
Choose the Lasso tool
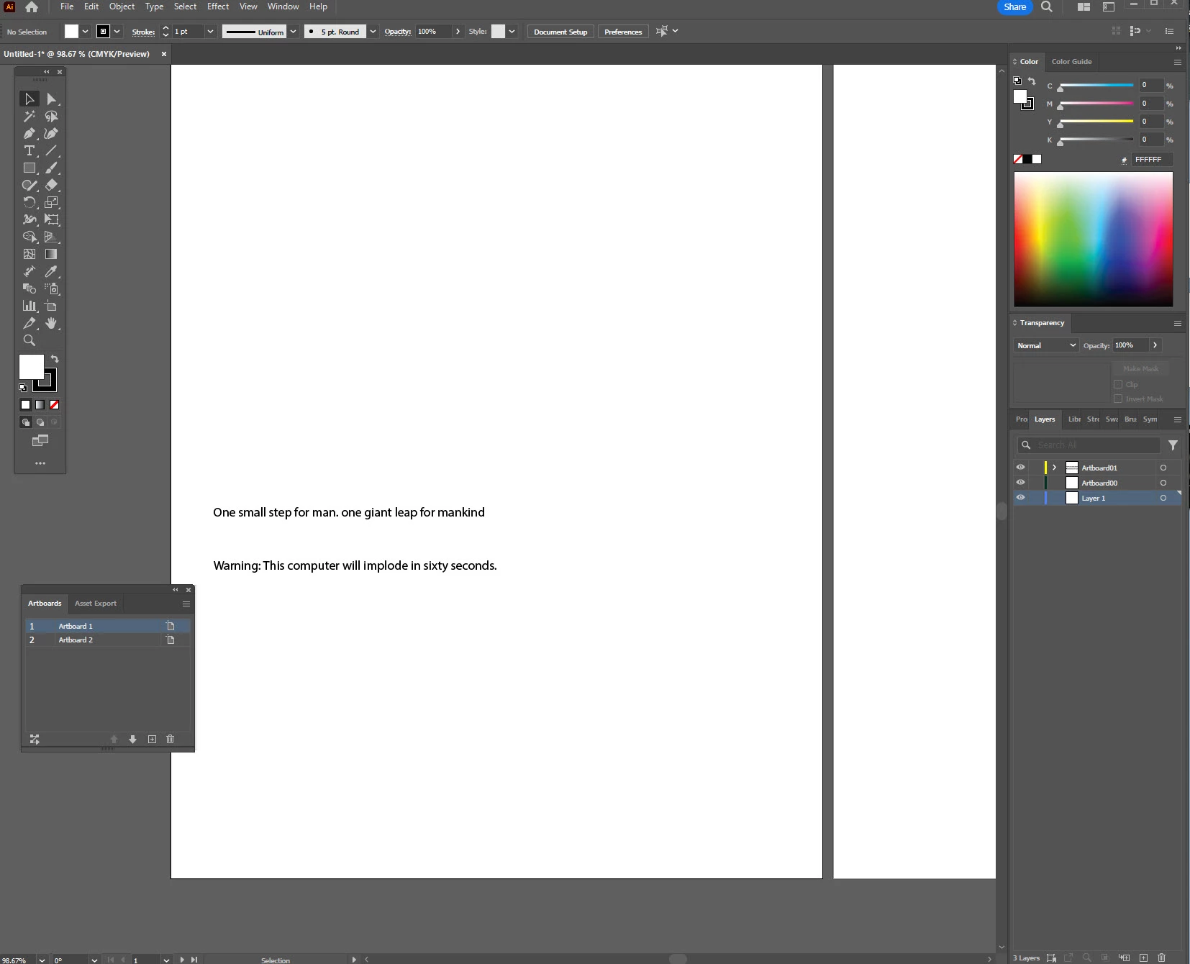51,116
